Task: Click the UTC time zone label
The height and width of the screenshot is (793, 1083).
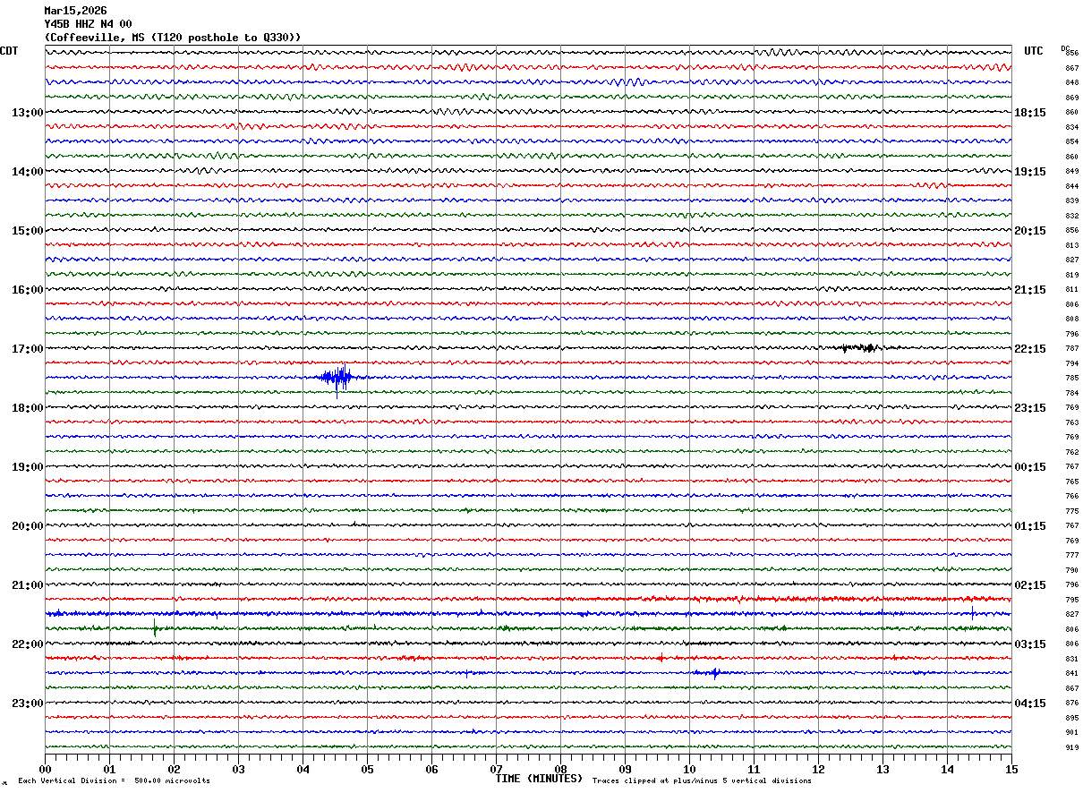Action: [x=1034, y=51]
